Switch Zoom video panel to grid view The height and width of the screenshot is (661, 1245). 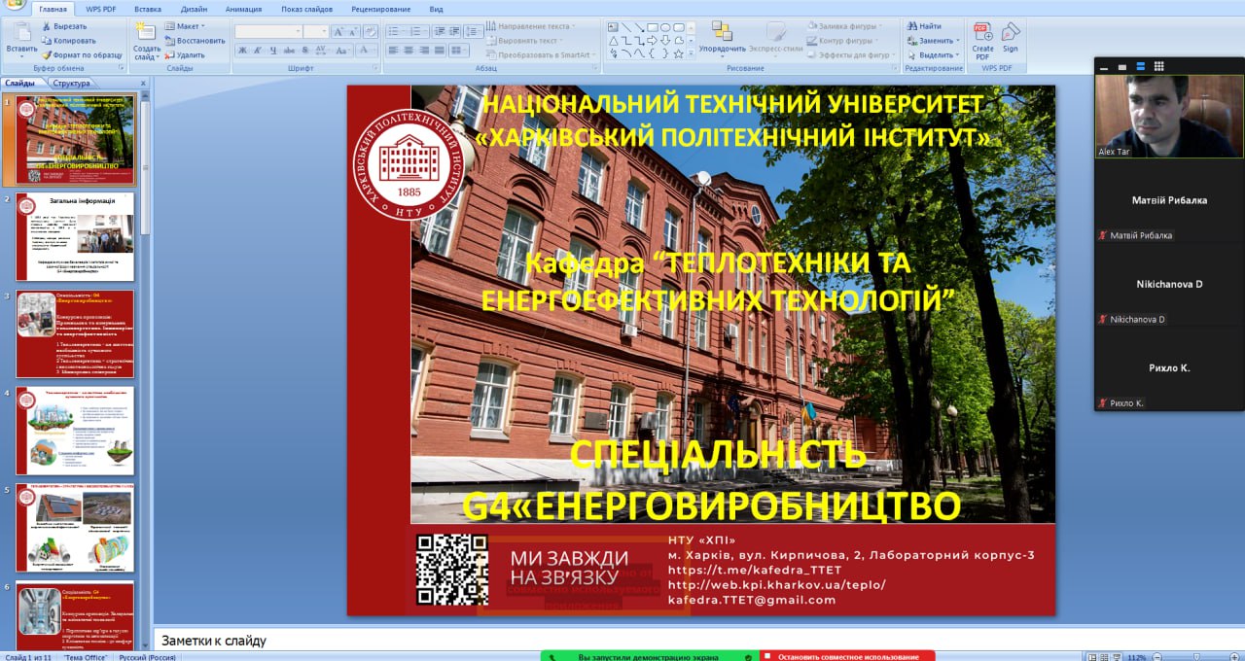1157,66
